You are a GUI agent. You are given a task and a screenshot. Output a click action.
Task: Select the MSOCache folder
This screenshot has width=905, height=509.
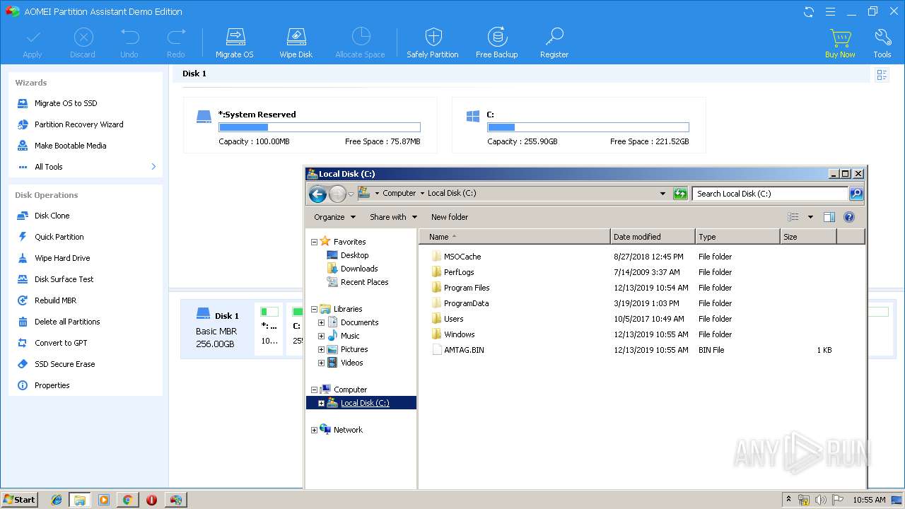point(462,257)
